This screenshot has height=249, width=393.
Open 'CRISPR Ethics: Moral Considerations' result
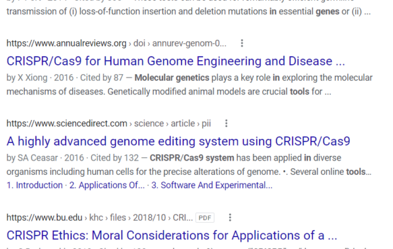172,235
